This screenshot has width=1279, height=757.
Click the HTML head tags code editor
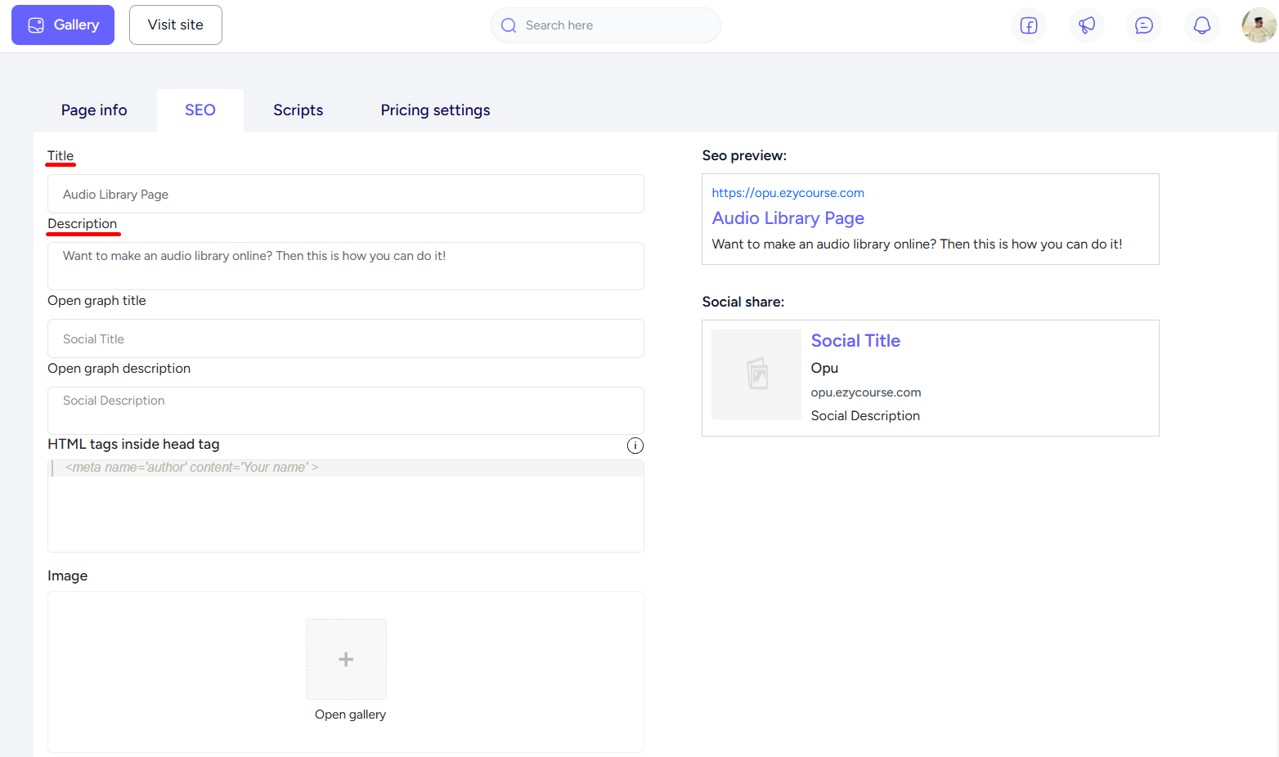pos(346,506)
